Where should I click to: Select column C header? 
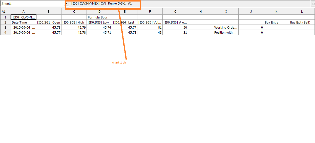coord(74,12)
